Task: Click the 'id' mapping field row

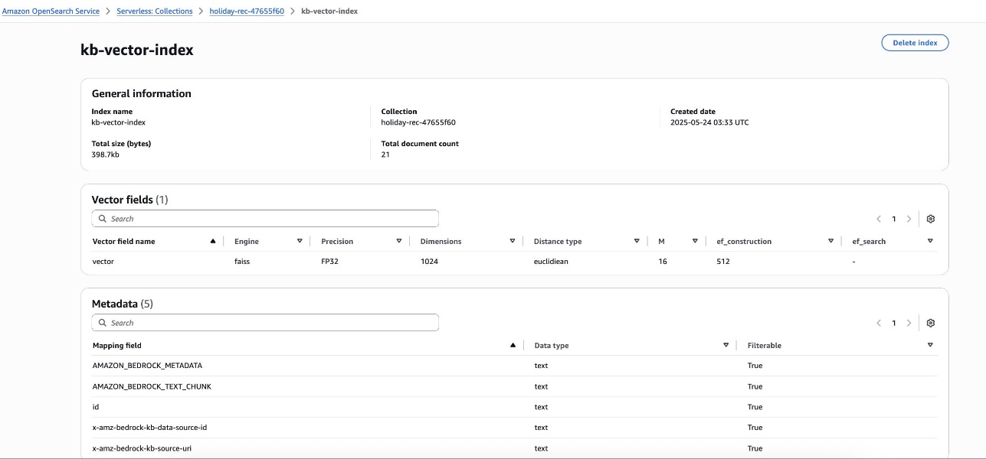Action: tap(514, 407)
